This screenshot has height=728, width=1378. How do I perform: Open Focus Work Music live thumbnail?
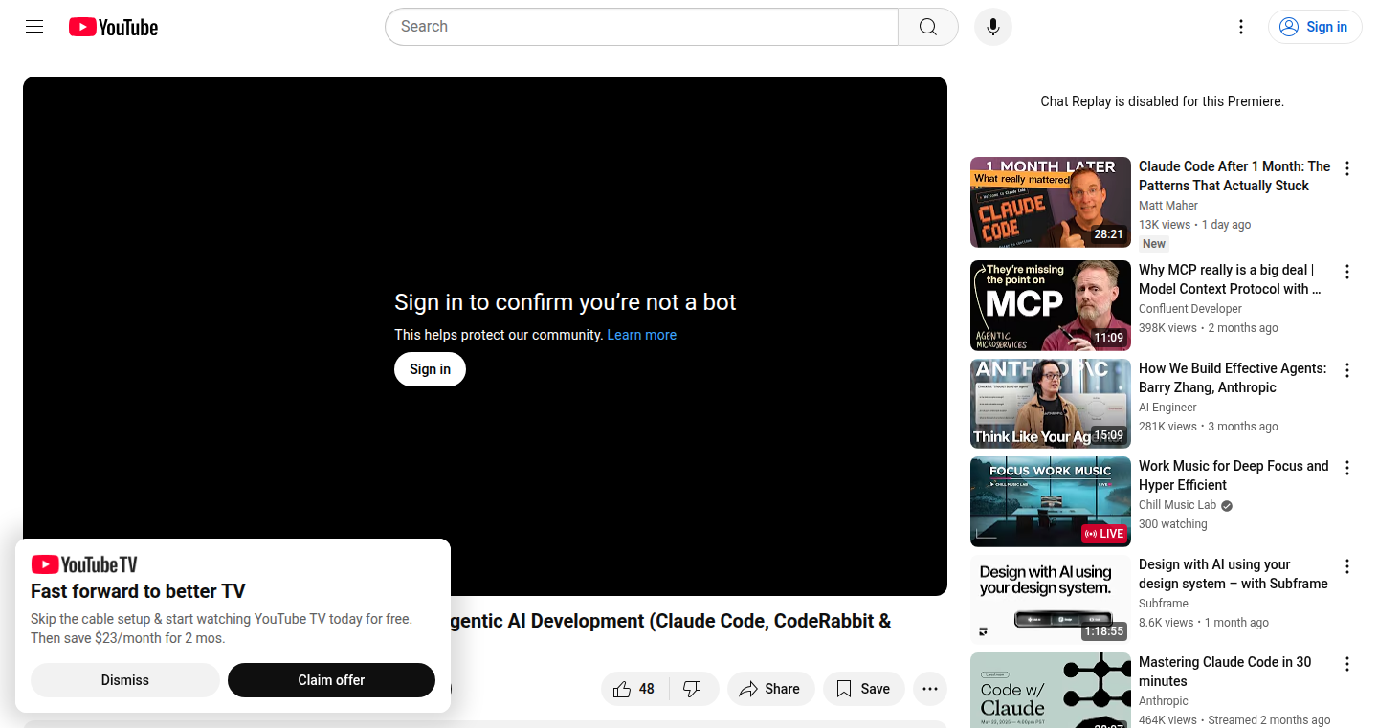(1051, 501)
